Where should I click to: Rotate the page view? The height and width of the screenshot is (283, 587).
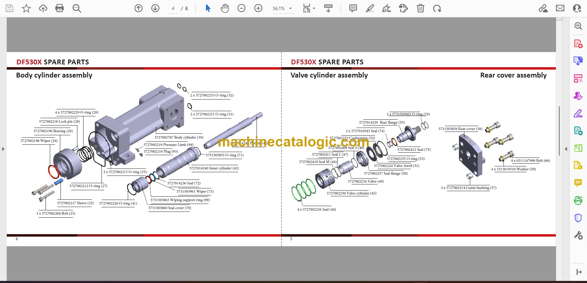point(437,8)
